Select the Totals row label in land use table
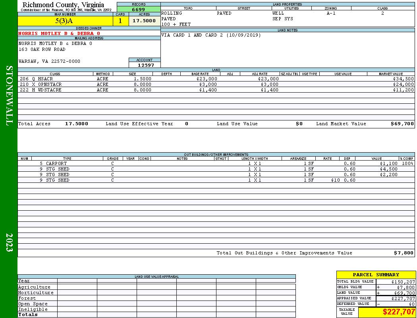The image size is (417, 318). [28, 314]
